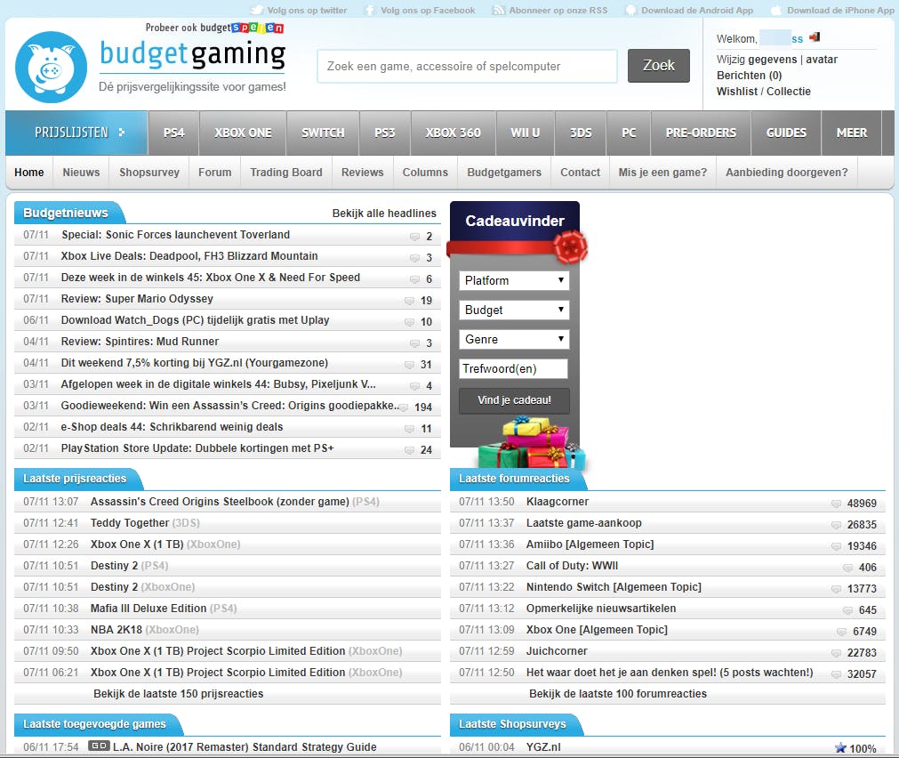
Task: Open comments bubble for Sonic Forces launchevent
Action: tap(414, 237)
